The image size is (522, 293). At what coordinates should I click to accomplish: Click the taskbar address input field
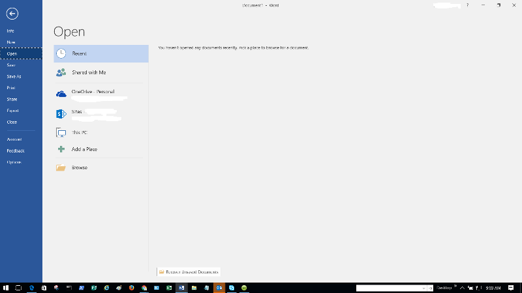tap(388, 288)
